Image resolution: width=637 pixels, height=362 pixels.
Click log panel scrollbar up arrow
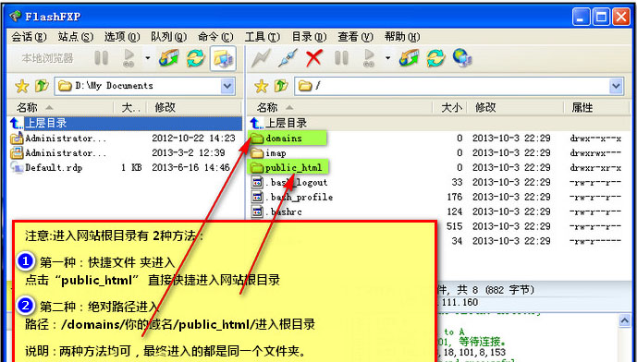(x=625, y=321)
